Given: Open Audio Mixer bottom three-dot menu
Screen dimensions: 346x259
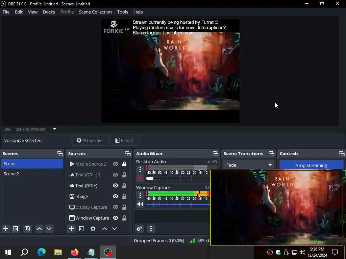Looking at the screenshot, I should click(x=151, y=229).
